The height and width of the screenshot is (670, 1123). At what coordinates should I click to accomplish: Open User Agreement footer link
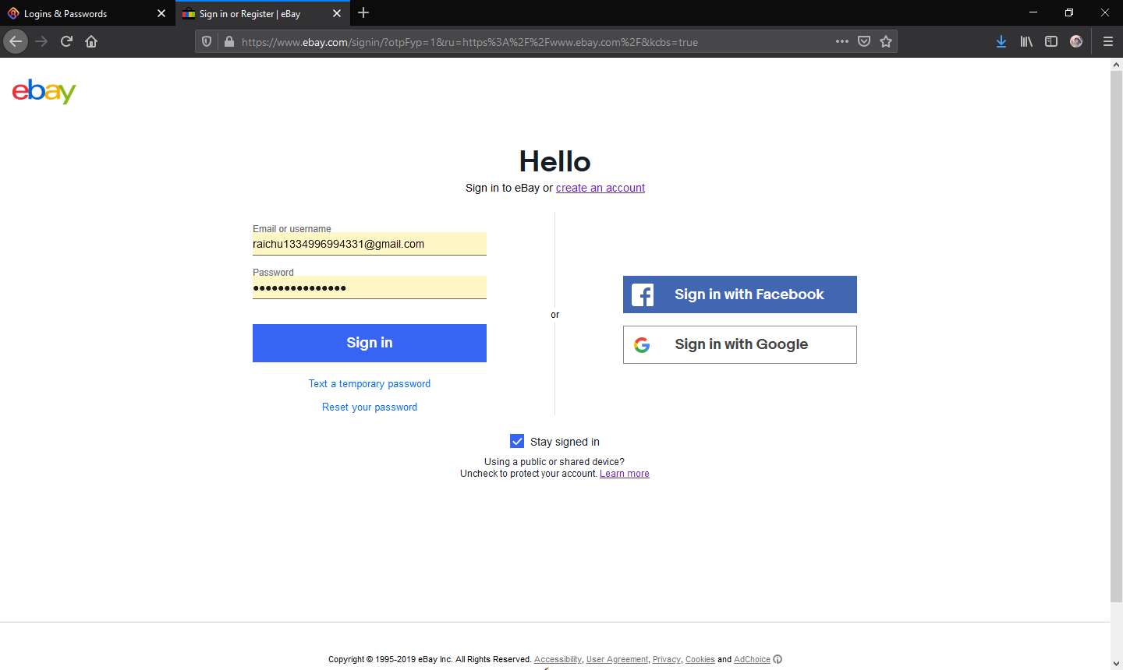click(x=617, y=659)
